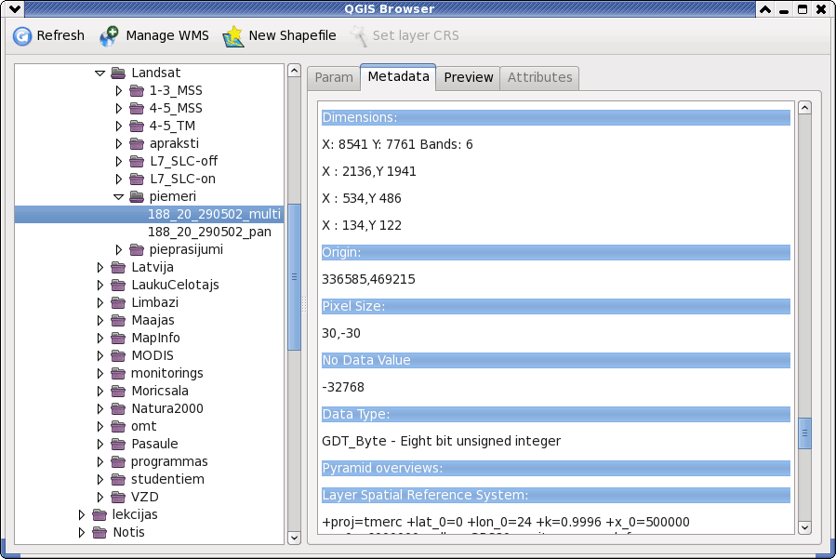Image resolution: width=836 pixels, height=559 pixels.
Task: Open the window menu in title bar
Action: [x=15, y=8]
